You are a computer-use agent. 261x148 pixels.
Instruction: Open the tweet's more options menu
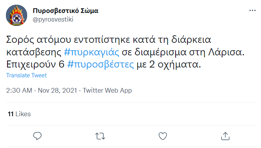(252, 11)
